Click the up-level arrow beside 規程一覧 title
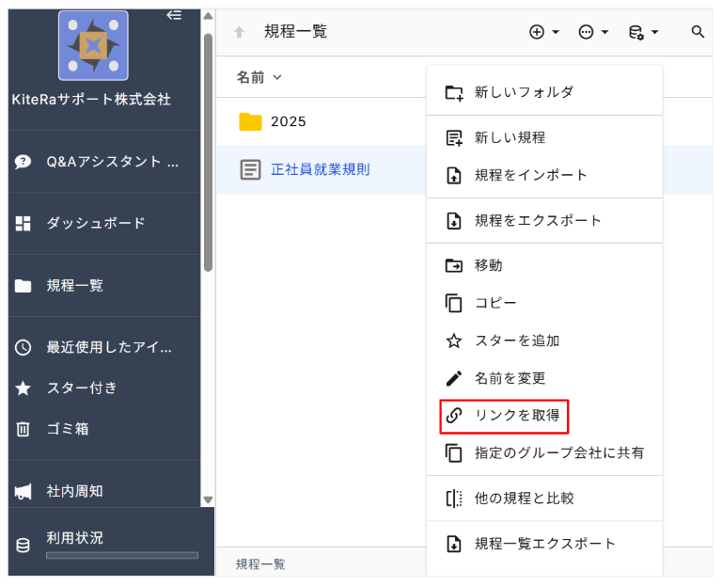722x586 pixels. [x=239, y=32]
